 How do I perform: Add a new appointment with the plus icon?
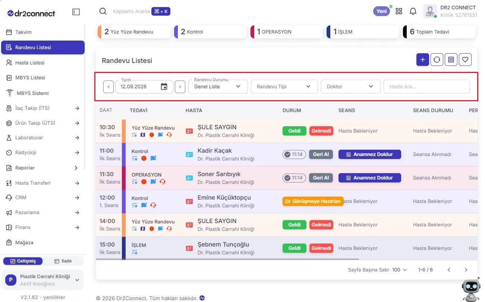(x=422, y=60)
